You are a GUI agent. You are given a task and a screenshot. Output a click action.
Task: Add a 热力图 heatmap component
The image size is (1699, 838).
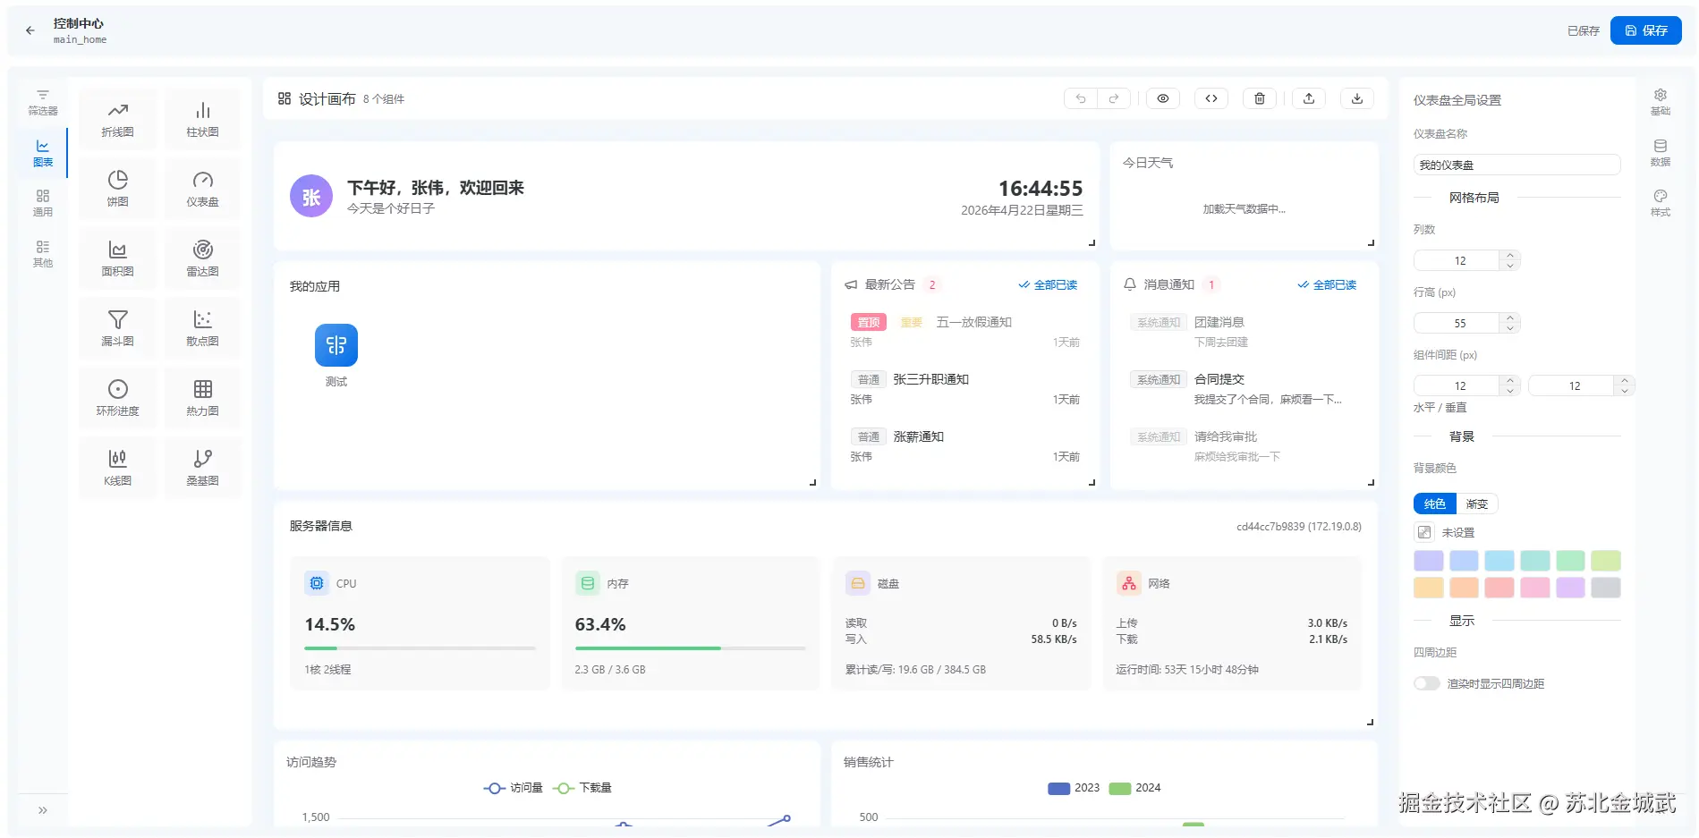pos(202,399)
